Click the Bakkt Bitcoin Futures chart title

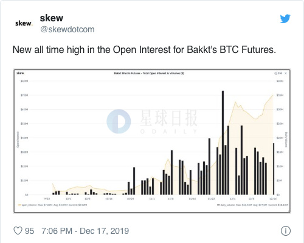[149, 73]
